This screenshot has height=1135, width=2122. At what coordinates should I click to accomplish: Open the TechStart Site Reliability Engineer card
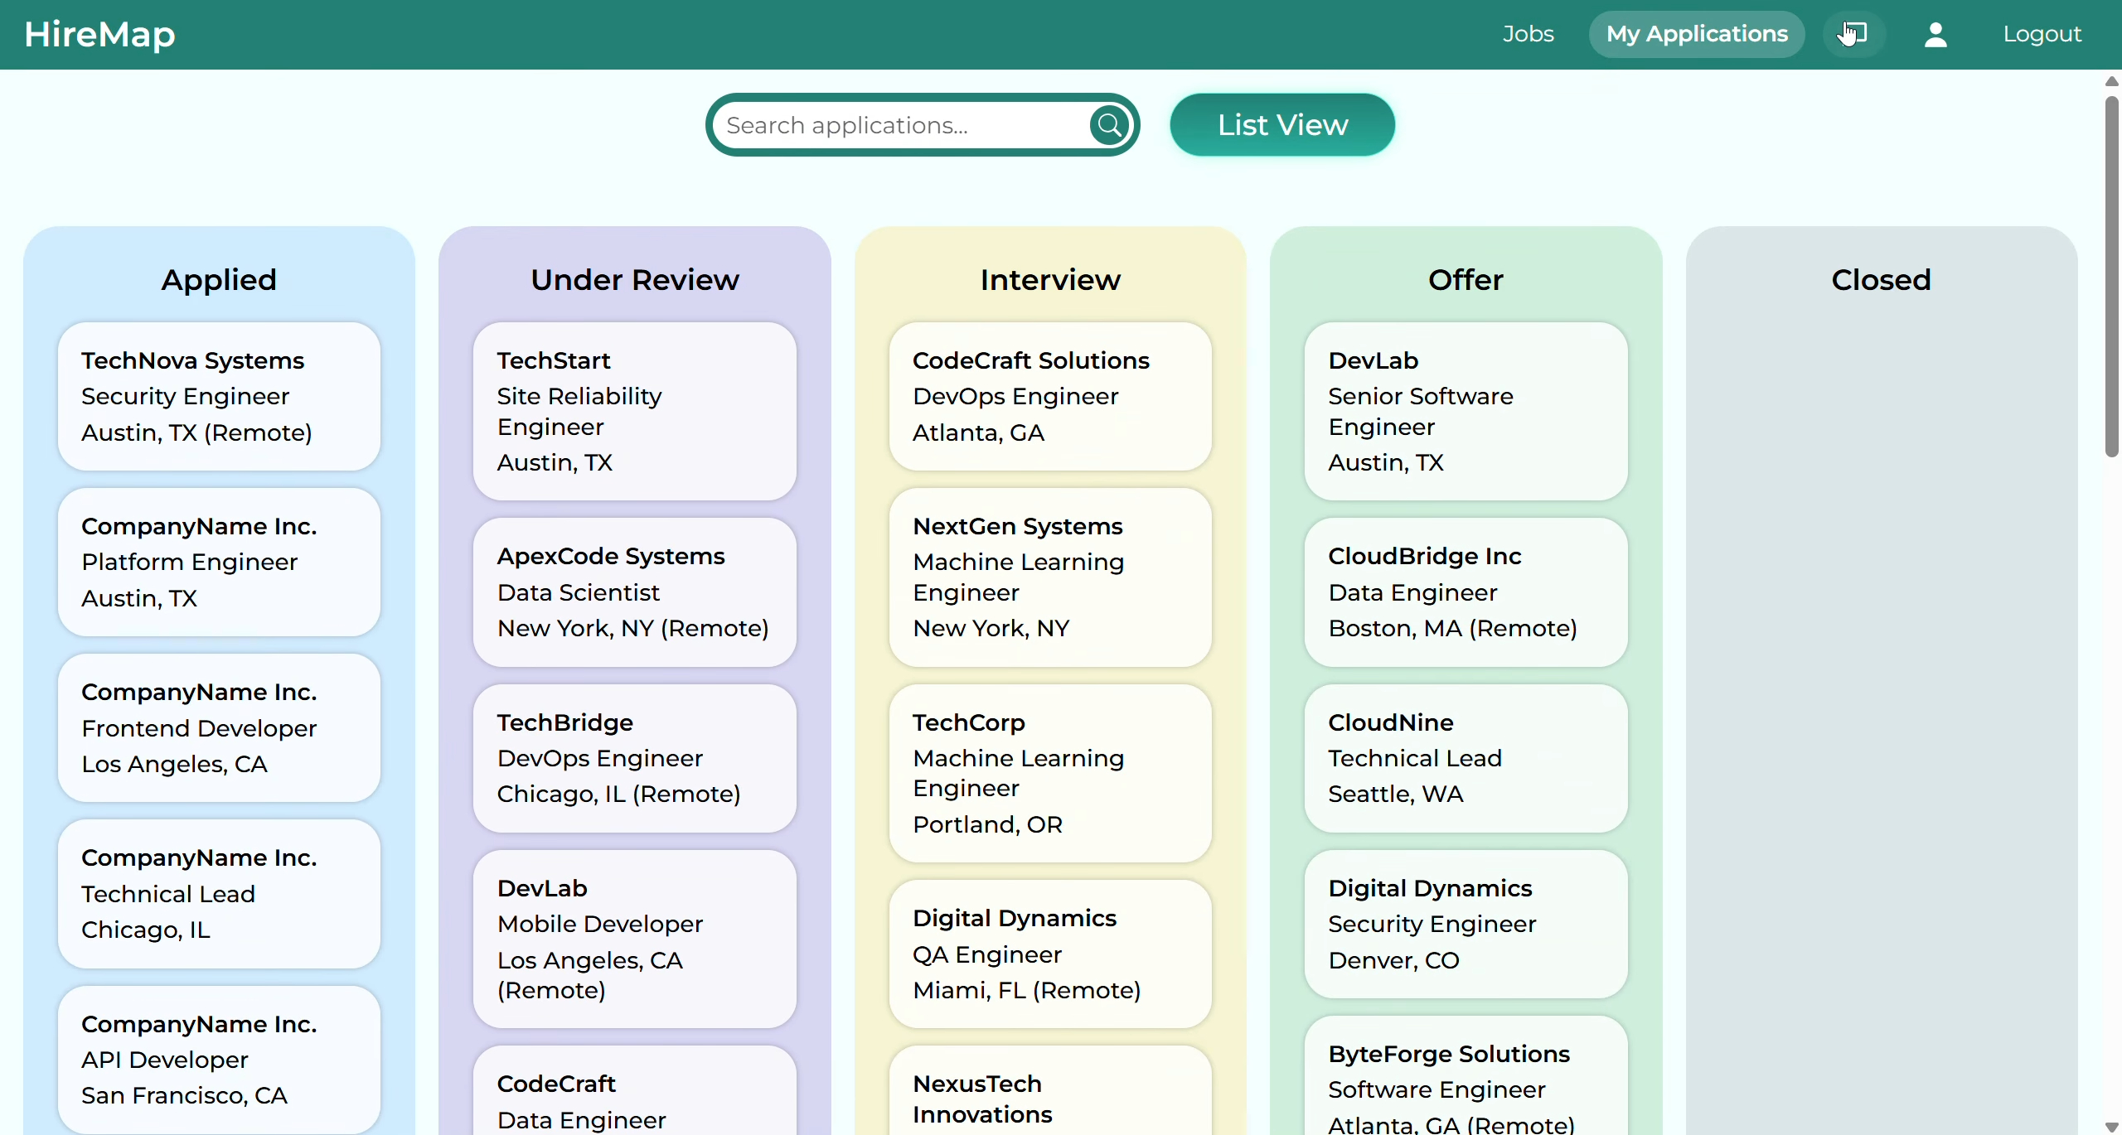coord(635,412)
